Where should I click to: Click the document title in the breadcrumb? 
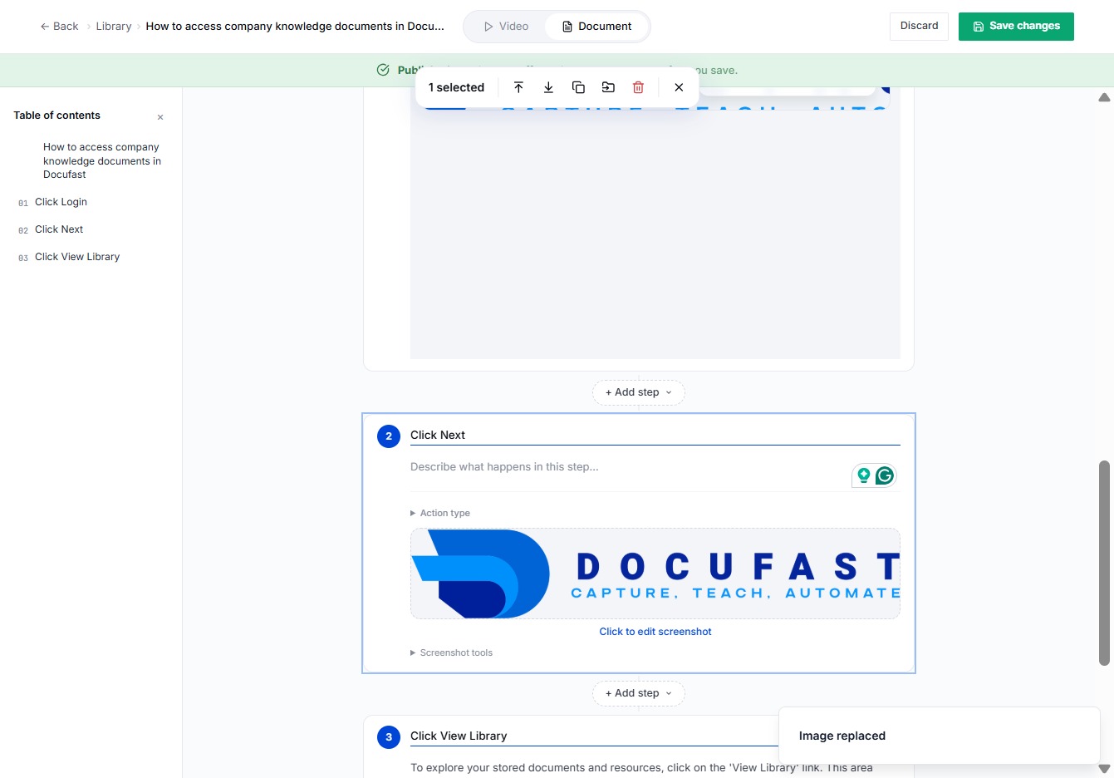coord(295,27)
